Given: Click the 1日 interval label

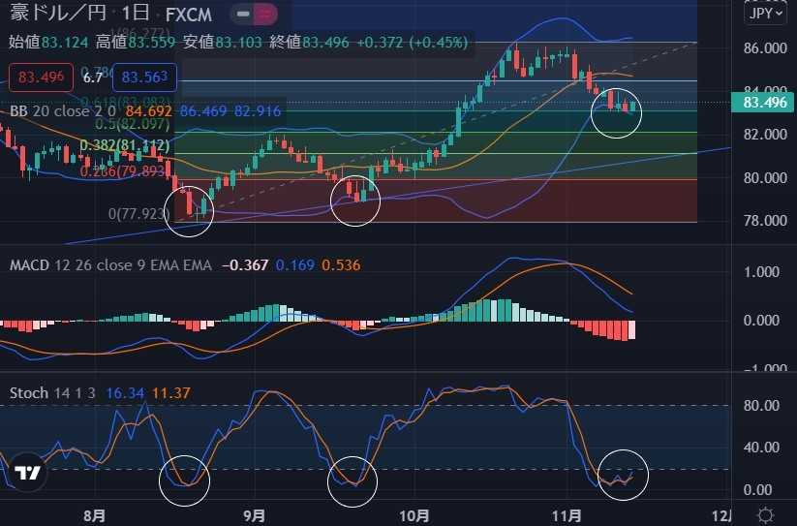Looking at the screenshot, I should [x=136, y=14].
